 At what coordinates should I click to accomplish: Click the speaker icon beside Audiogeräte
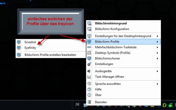pos(89,71)
